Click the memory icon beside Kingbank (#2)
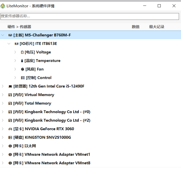The image size is (181, 189). pyautogui.click(x=10, y=120)
